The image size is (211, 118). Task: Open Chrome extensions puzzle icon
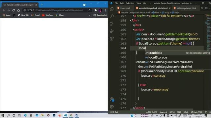click(x=95, y=10)
